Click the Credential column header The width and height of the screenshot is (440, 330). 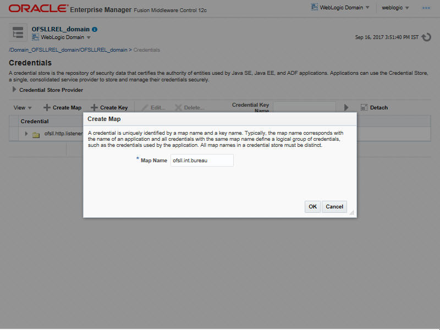35,121
